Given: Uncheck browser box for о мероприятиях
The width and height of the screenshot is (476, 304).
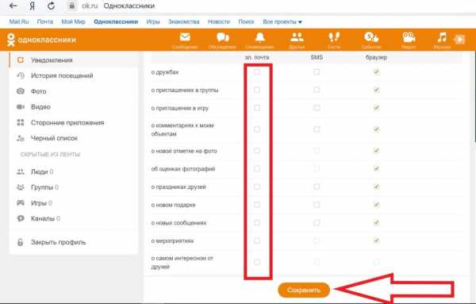Looking at the screenshot, I should coord(376,241).
